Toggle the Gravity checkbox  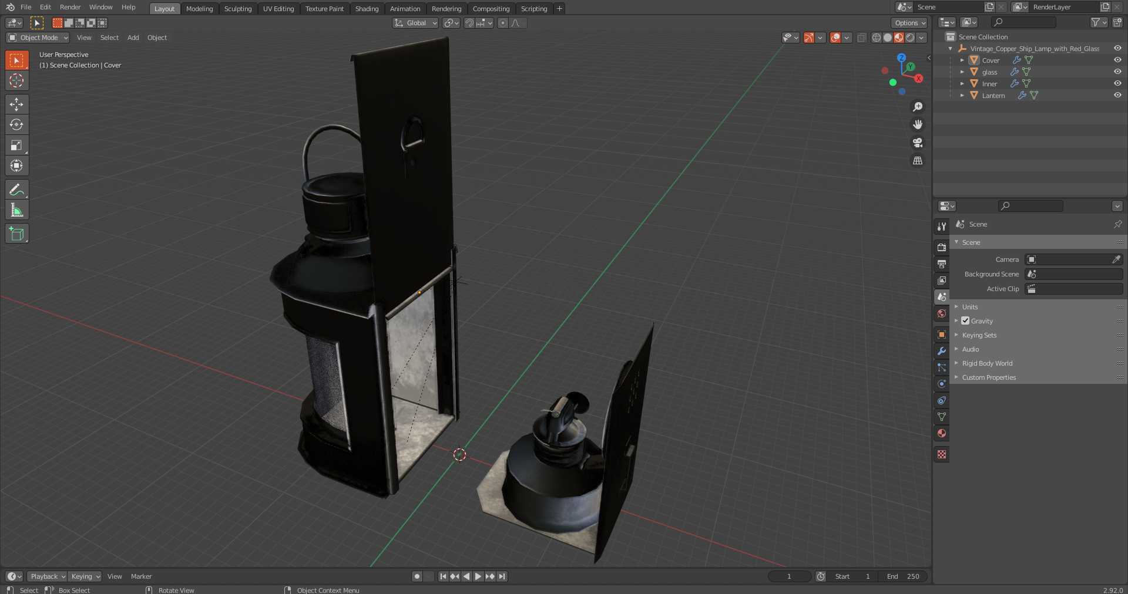(x=965, y=321)
